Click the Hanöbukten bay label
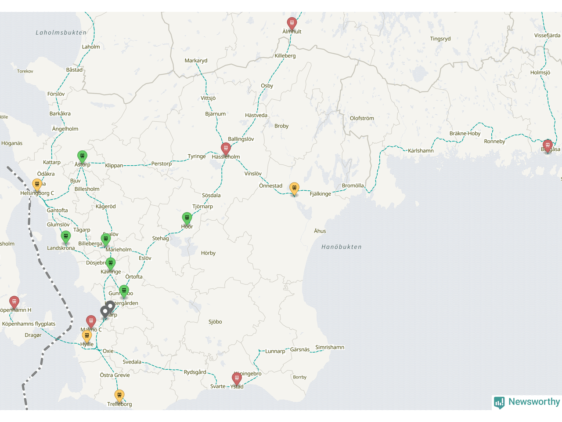This screenshot has height=422, width=562. point(342,247)
